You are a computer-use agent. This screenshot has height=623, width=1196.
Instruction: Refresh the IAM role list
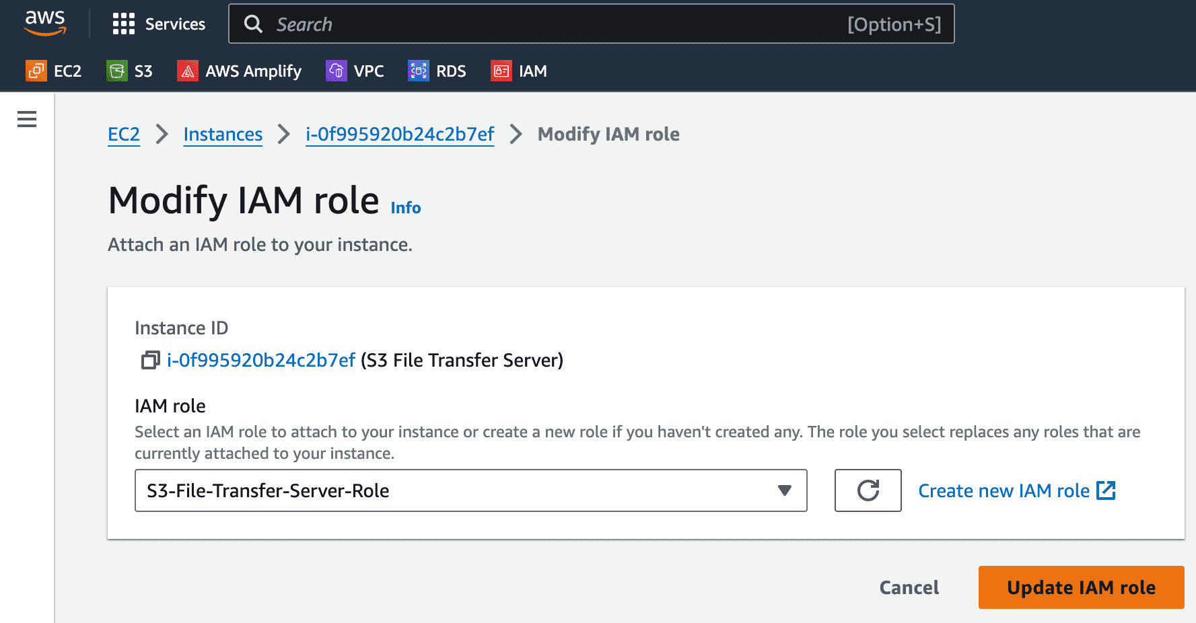(868, 490)
